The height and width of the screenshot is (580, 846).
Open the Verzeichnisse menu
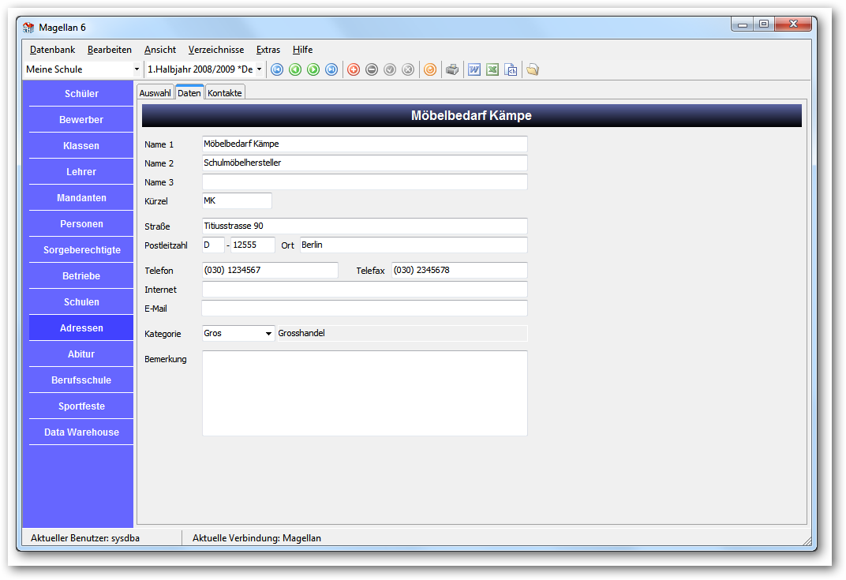coord(215,50)
